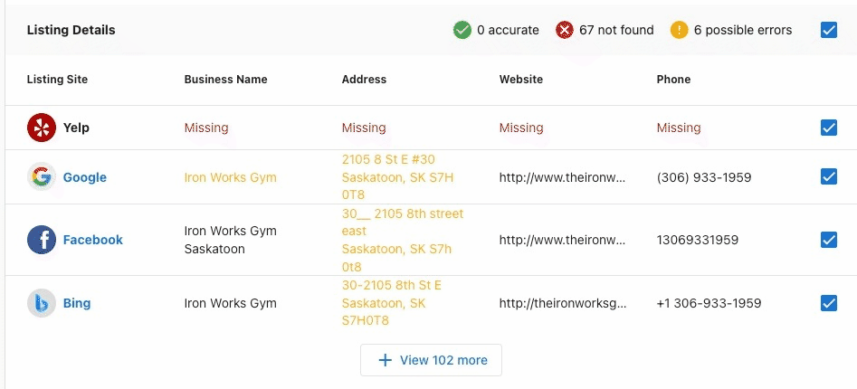Click the Yelp logo icon
This screenshot has width=857, height=389.
(x=42, y=128)
